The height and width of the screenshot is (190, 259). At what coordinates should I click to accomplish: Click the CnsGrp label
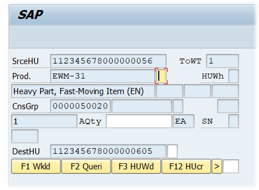tap(25, 107)
